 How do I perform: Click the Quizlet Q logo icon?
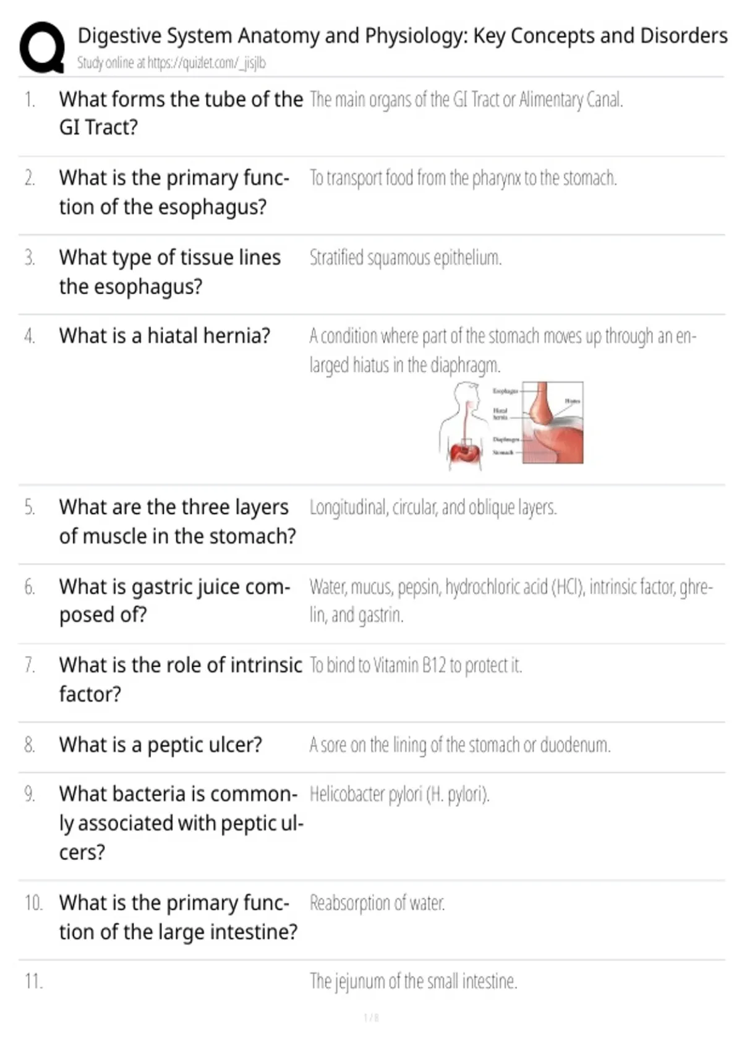point(42,48)
